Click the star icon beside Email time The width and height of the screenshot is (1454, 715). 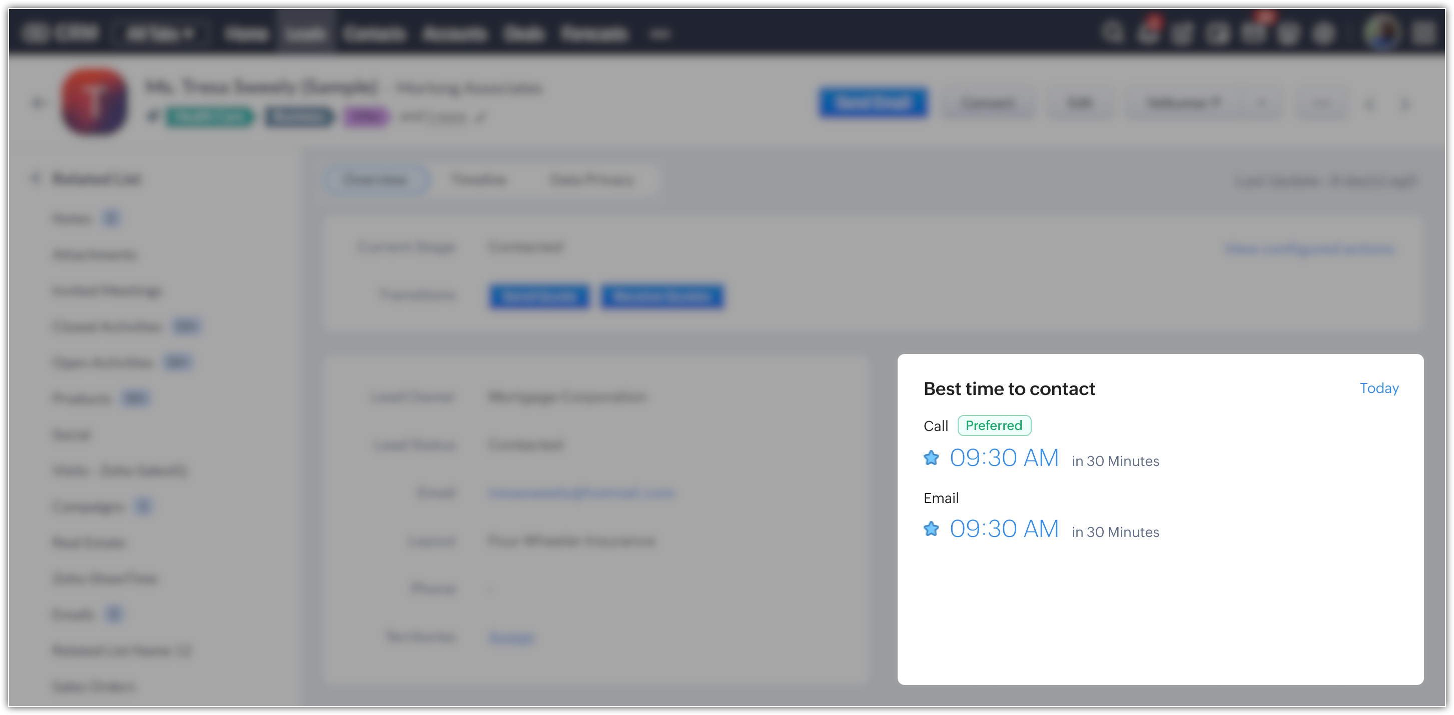[x=931, y=529]
